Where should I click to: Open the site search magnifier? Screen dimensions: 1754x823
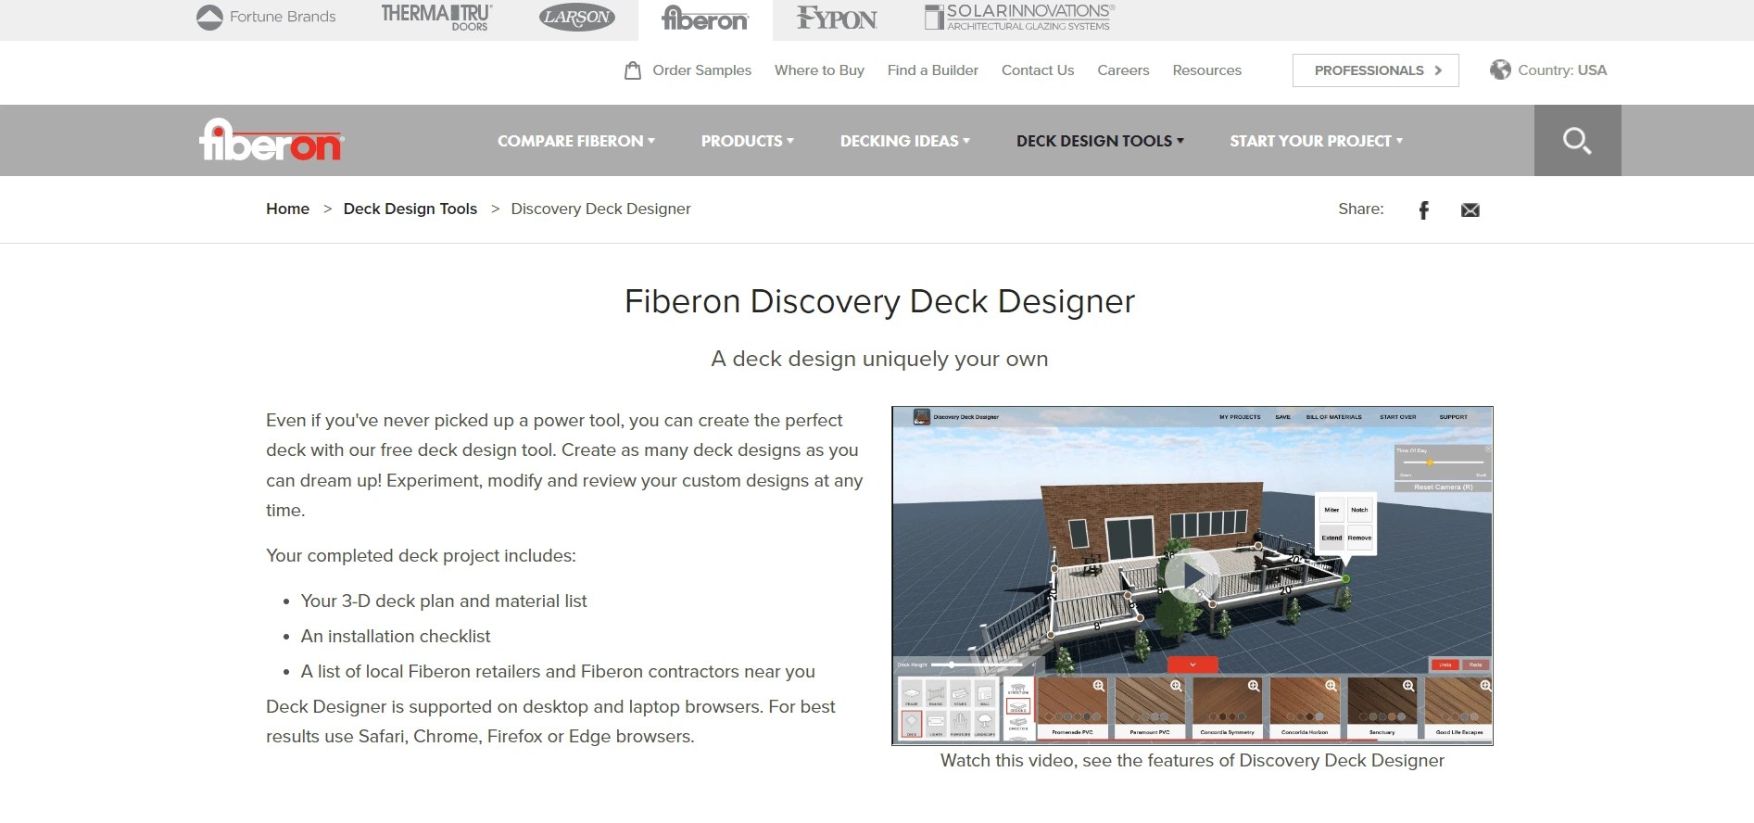pyautogui.click(x=1577, y=141)
